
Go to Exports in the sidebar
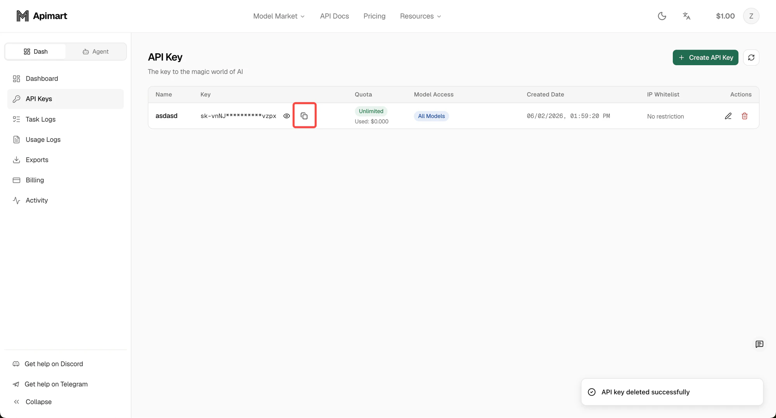pos(65,160)
